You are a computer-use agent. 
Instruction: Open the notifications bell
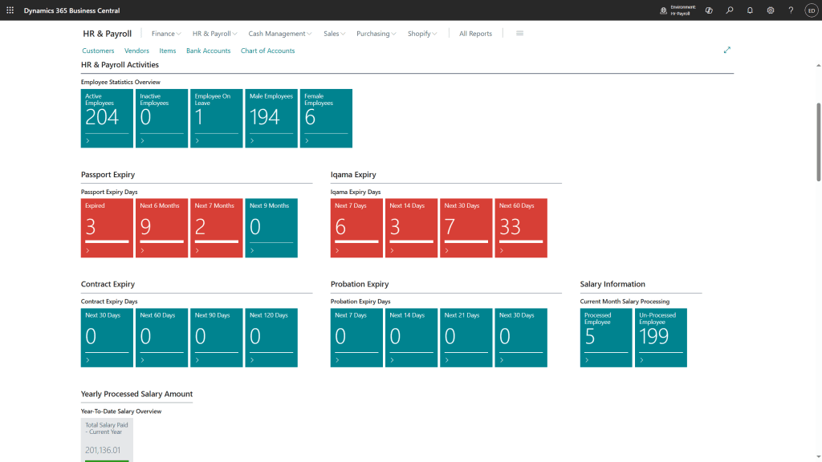[750, 10]
